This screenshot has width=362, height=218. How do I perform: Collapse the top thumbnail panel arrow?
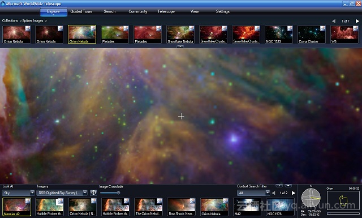point(180,46)
